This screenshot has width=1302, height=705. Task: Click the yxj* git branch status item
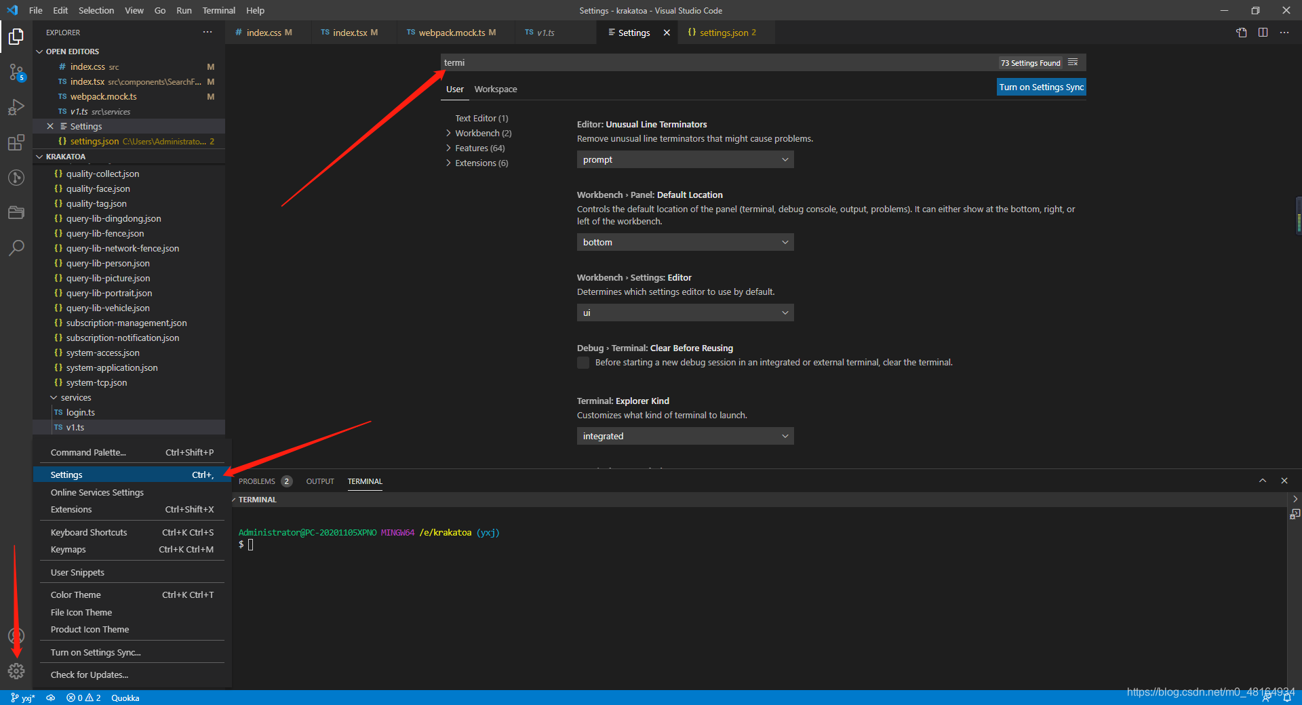click(x=24, y=698)
